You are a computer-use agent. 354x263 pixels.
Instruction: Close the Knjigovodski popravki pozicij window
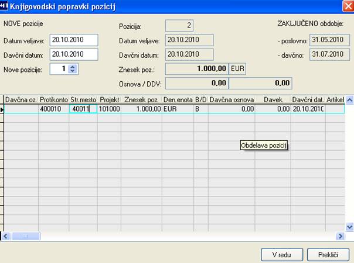coord(348,6)
